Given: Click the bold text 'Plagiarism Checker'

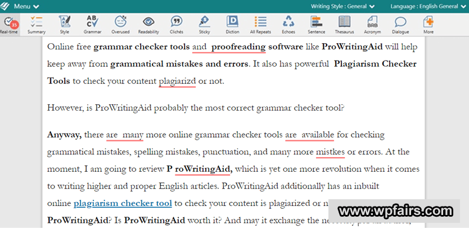Looking at the screenshot, I should pyautogui.click(x=375, y=64).
